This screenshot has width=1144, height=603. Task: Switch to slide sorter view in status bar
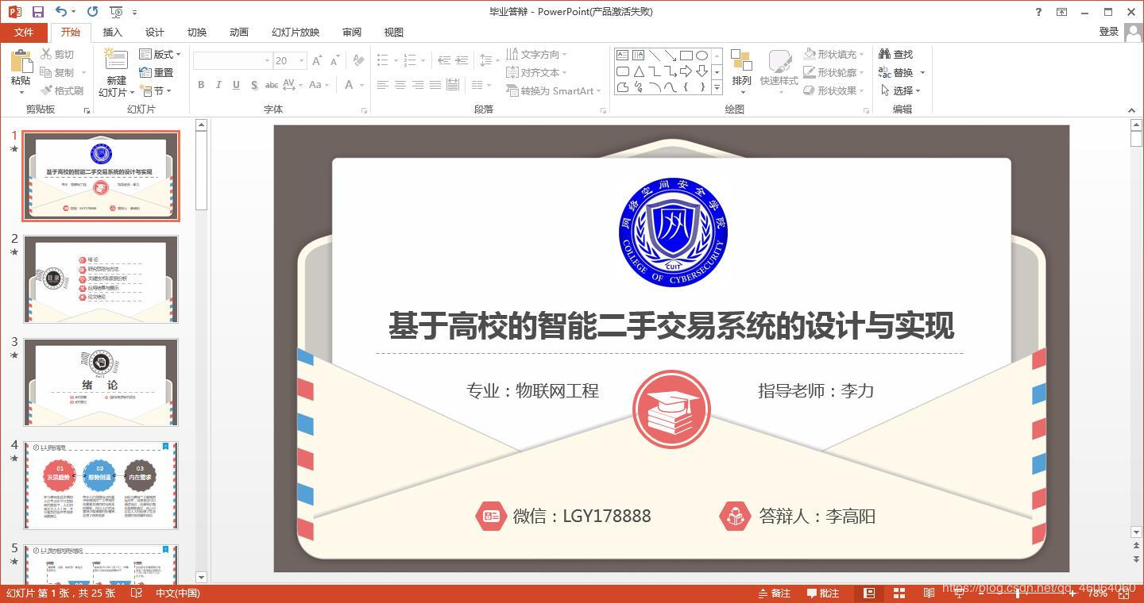(899, 593)
